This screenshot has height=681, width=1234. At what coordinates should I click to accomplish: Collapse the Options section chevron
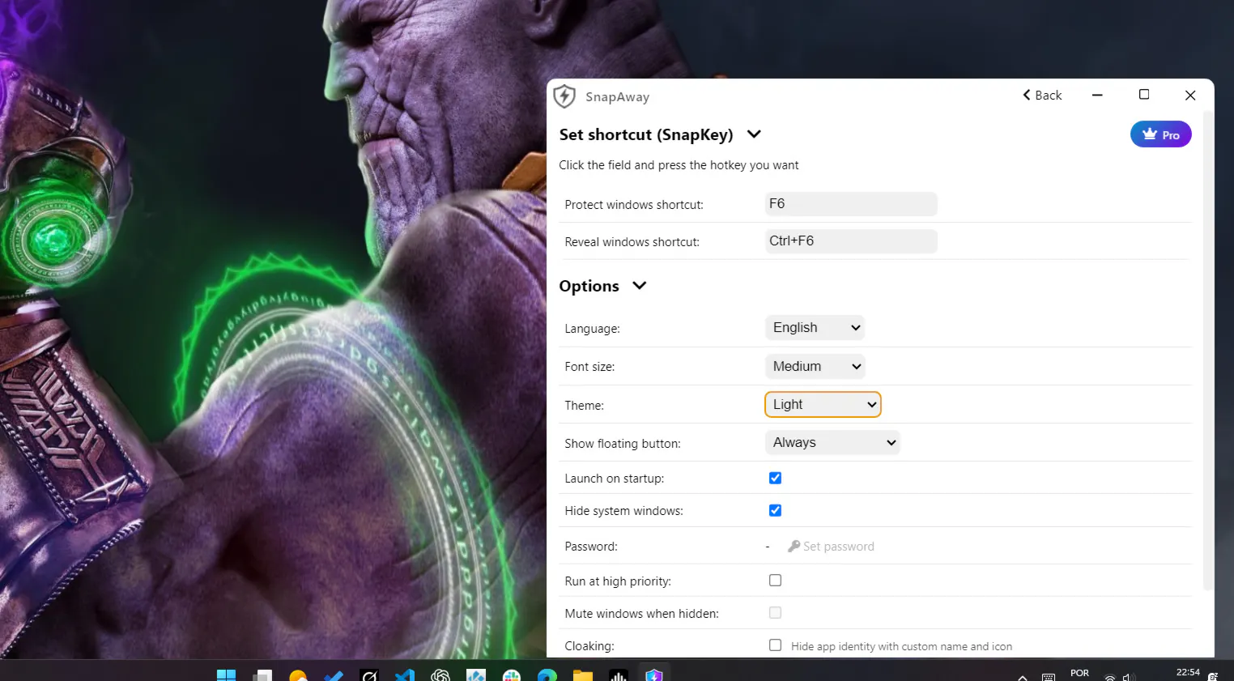pyautogui.click(x=639, y=286)
